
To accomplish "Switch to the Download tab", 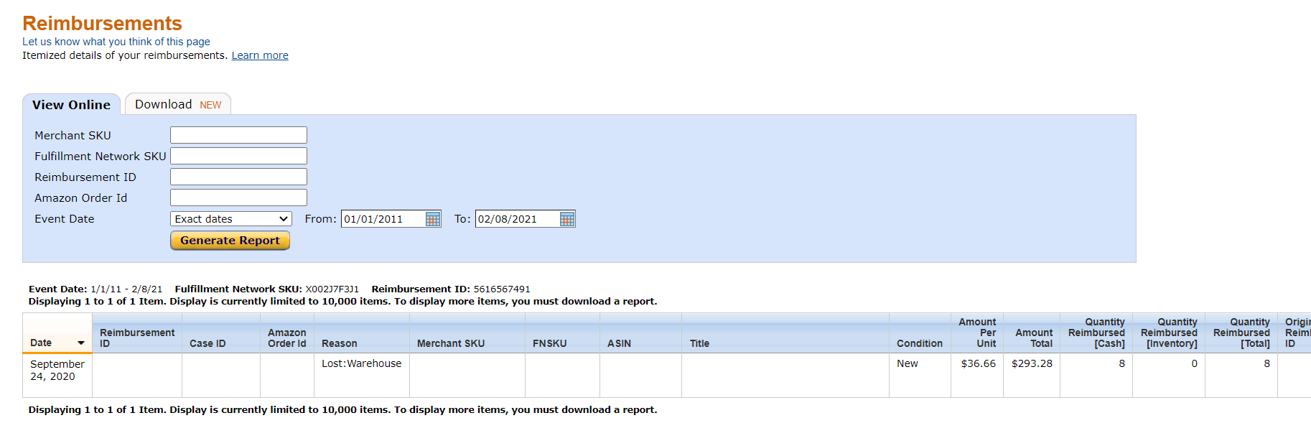I will (177, 104).
